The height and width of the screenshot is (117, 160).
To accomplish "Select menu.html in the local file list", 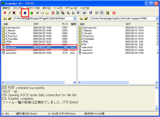I will (11, 53).
